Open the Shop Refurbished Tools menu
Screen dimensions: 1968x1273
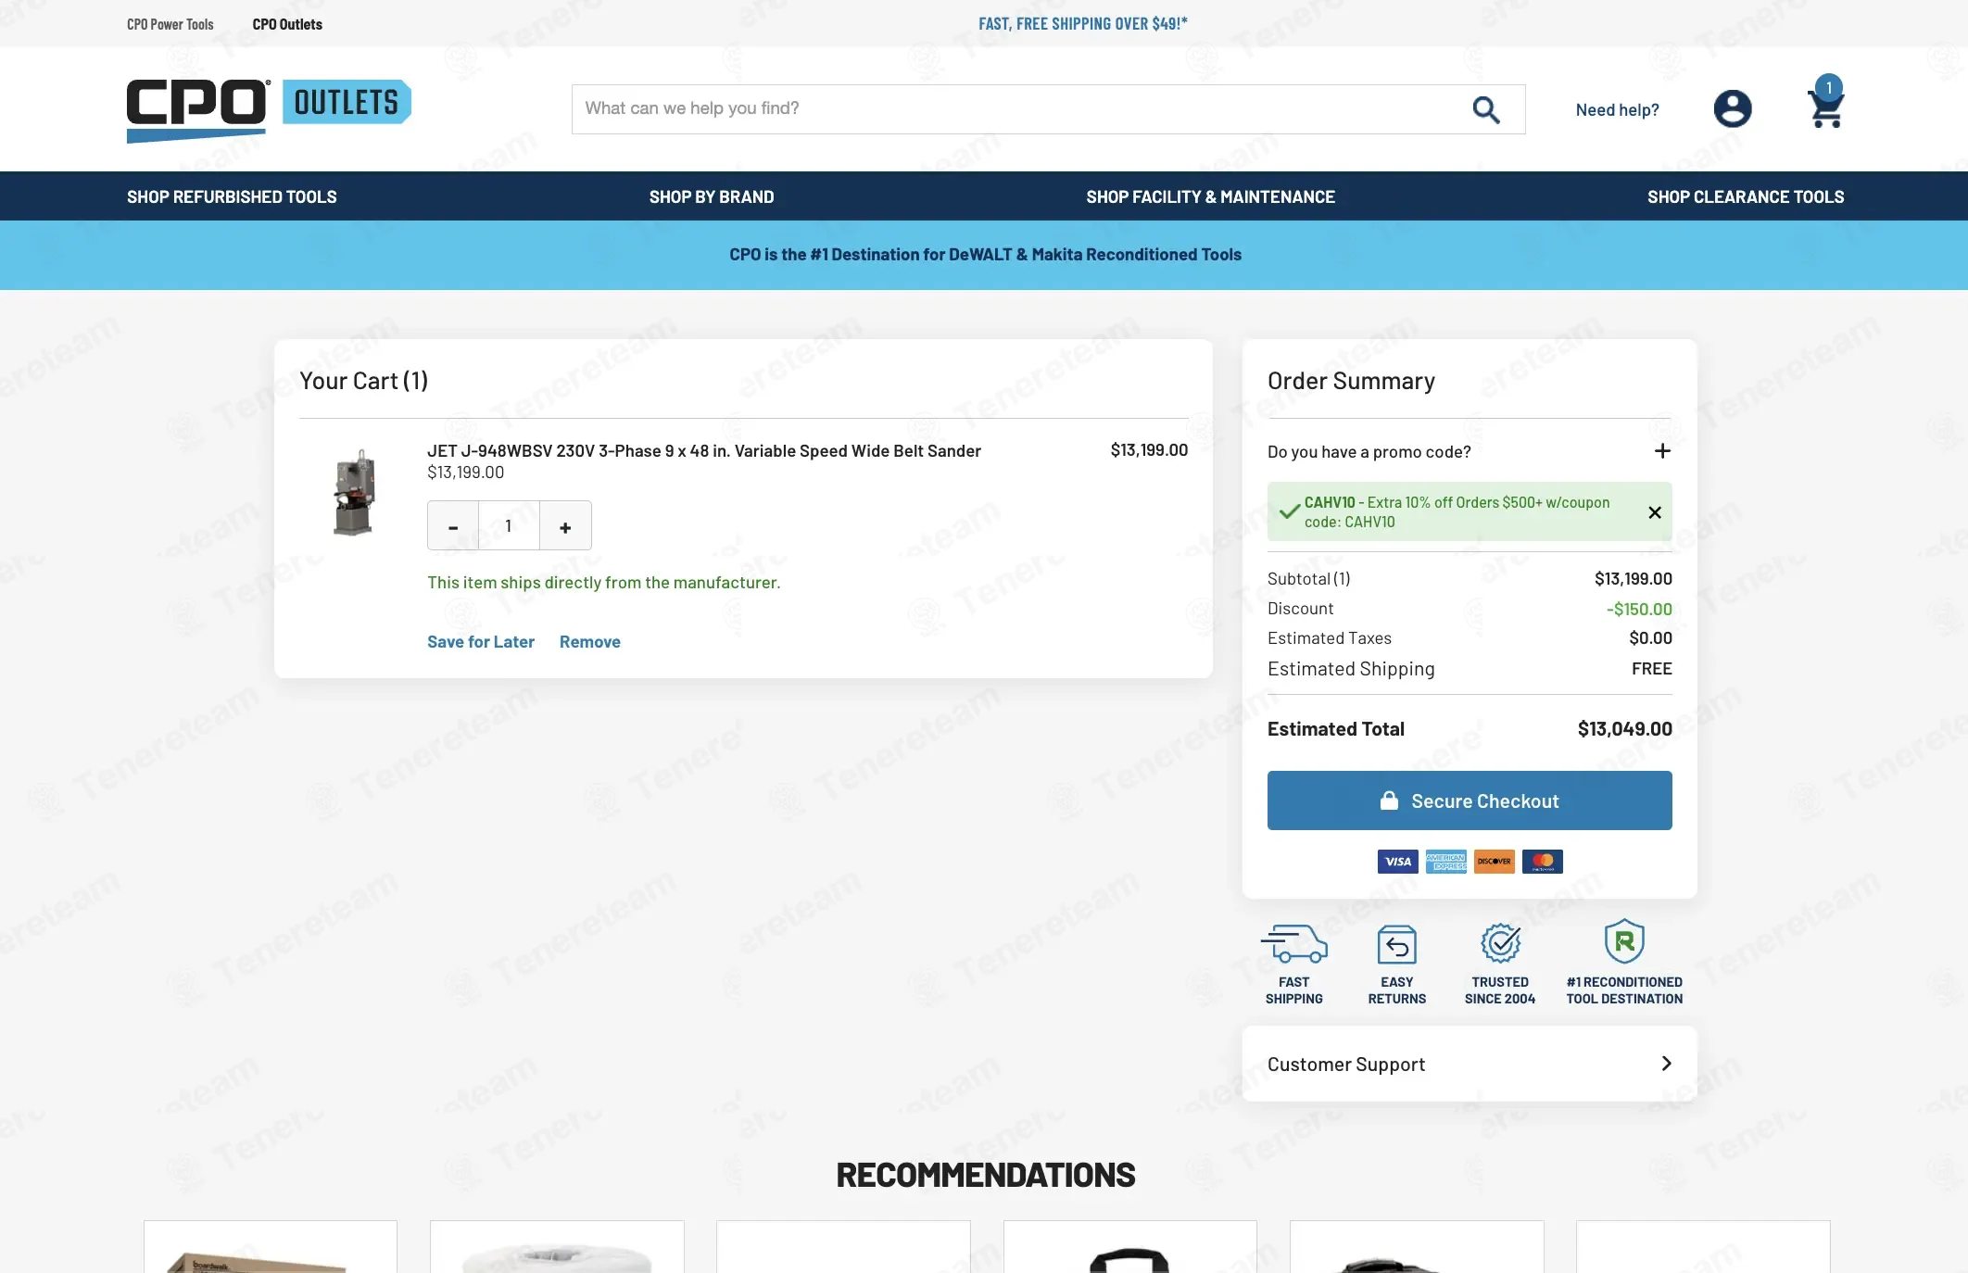pyautogui.click(x=232, y=196)
